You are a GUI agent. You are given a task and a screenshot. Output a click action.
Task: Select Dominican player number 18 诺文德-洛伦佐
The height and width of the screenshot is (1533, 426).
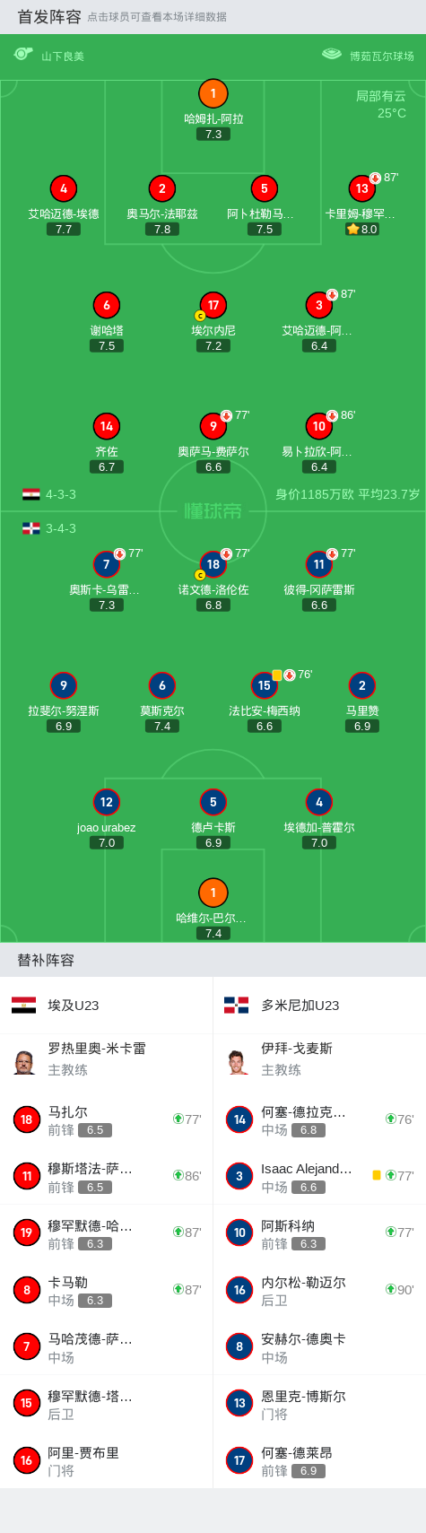(213, 564)
